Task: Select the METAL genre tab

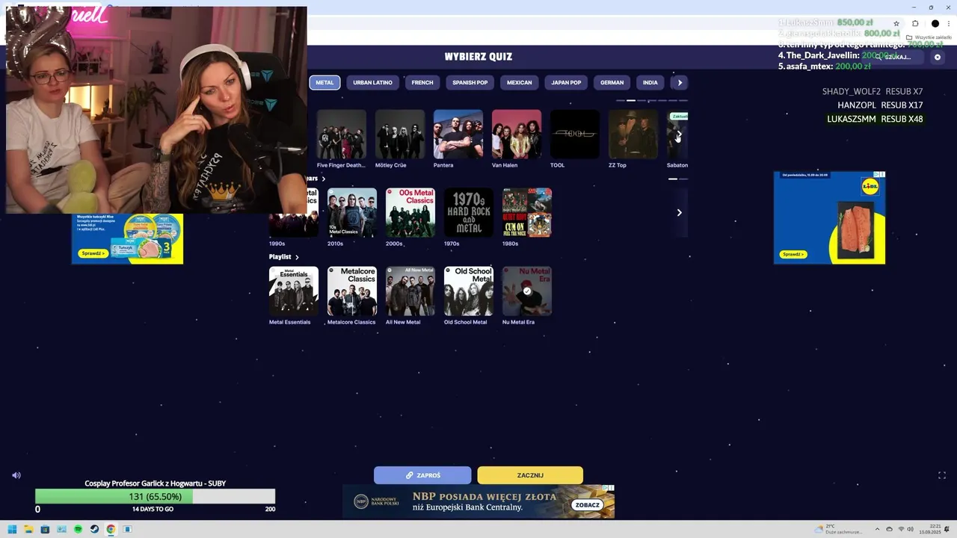Action: point(324,82)
